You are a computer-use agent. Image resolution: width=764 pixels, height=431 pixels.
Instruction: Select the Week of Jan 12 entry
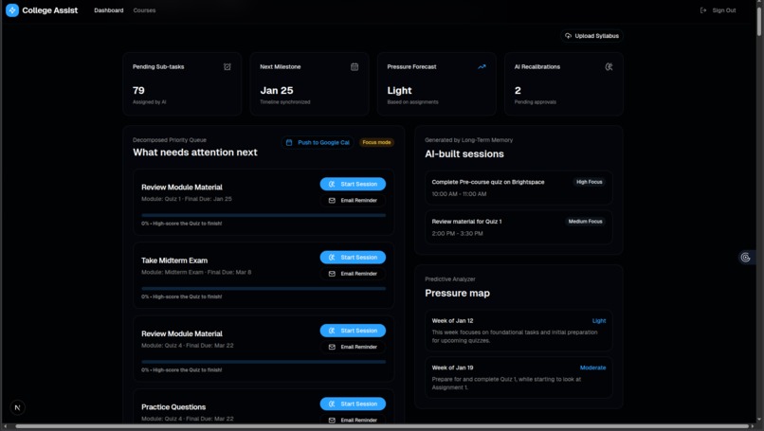(518, 331)
